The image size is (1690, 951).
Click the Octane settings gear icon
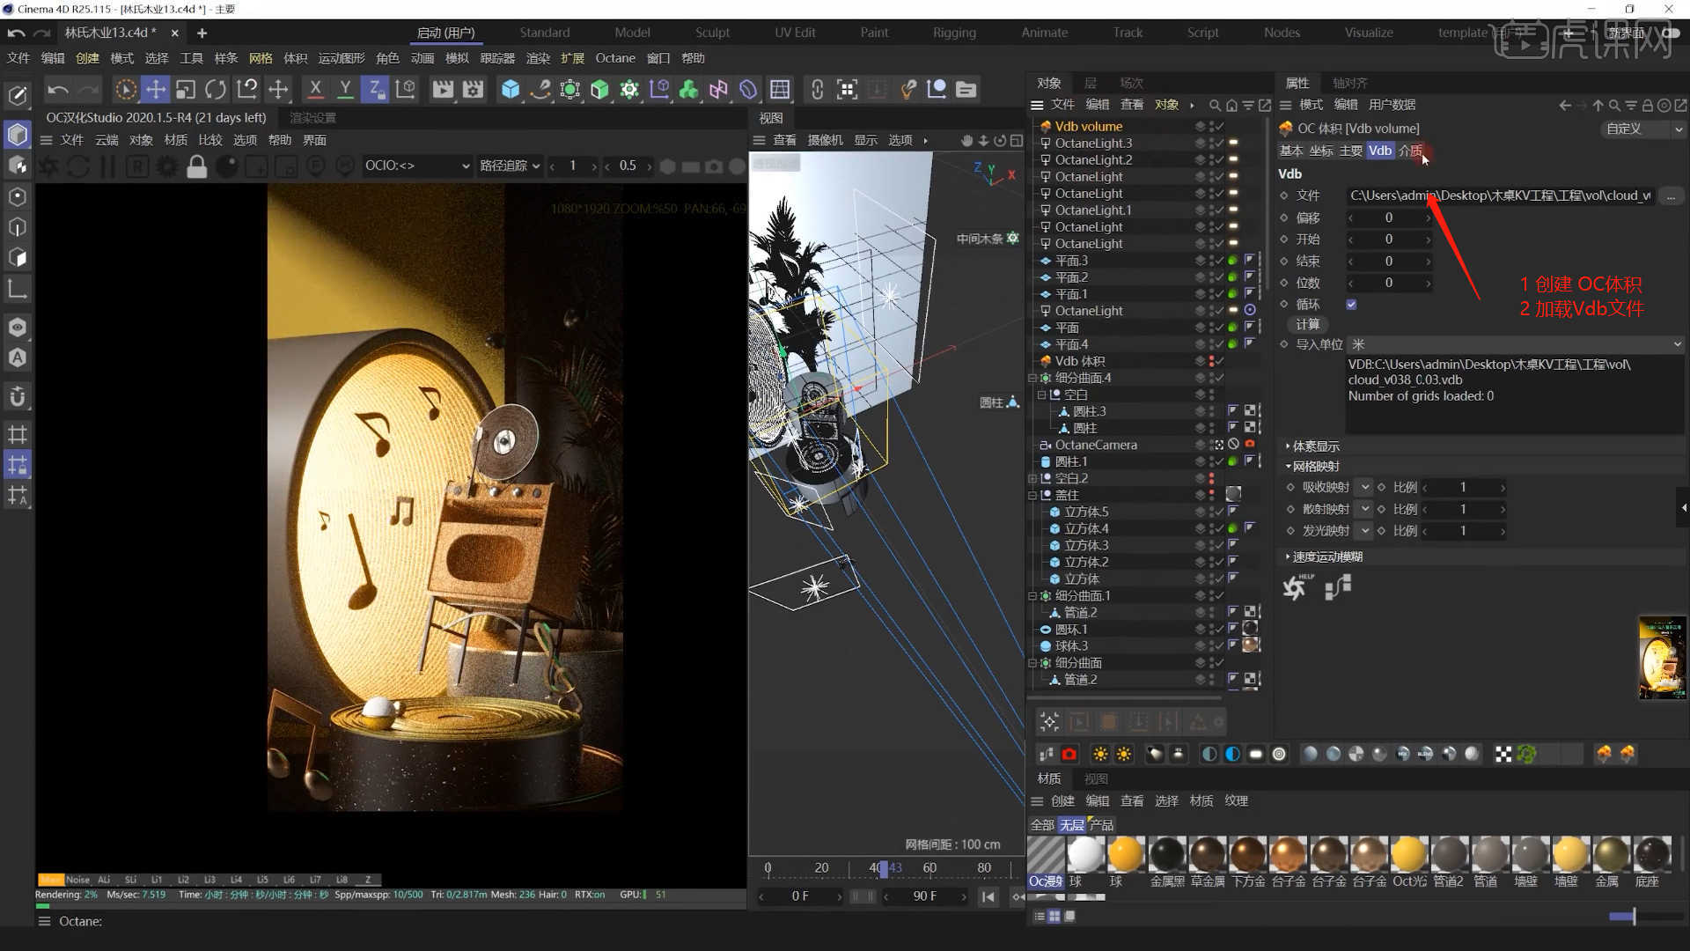[167, 166]
